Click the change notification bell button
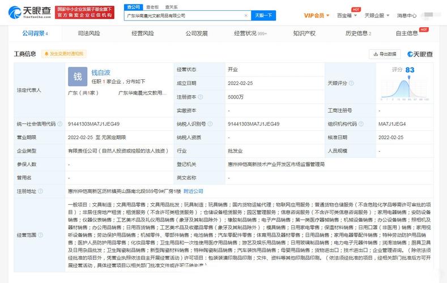The width and height of the screenshot is (447, 283). [63, 54]
